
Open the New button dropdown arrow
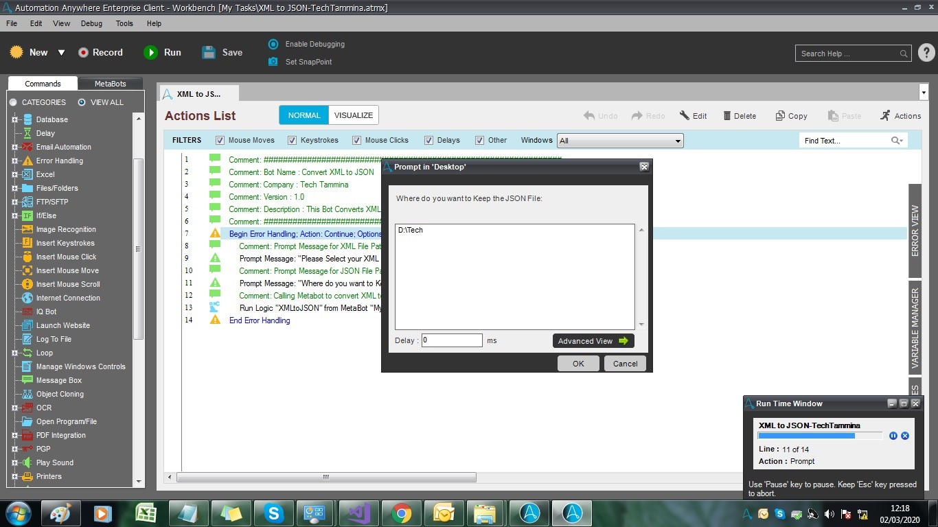[x=61, y=52]
